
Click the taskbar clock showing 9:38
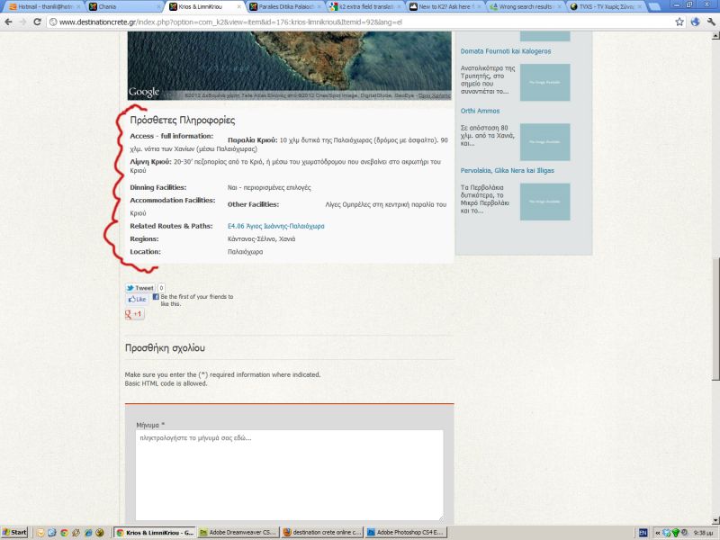pos(703,533)
